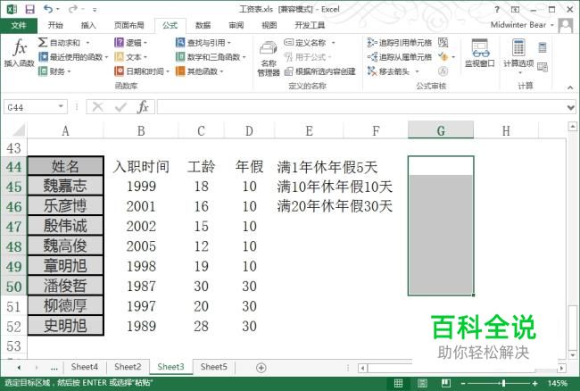Toggle Show Formulas icon in formula auditing
The width and height of the screenshot is (580, 391).
click(443, 43)
